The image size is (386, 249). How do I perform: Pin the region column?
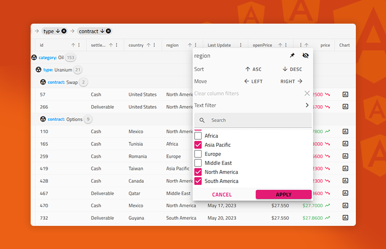pos(292,56)
